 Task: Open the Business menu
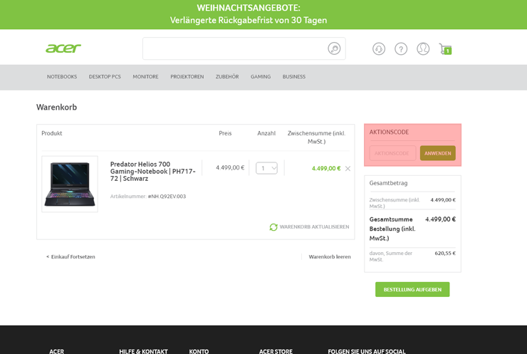pyautogui.click(x=294, y=77)
